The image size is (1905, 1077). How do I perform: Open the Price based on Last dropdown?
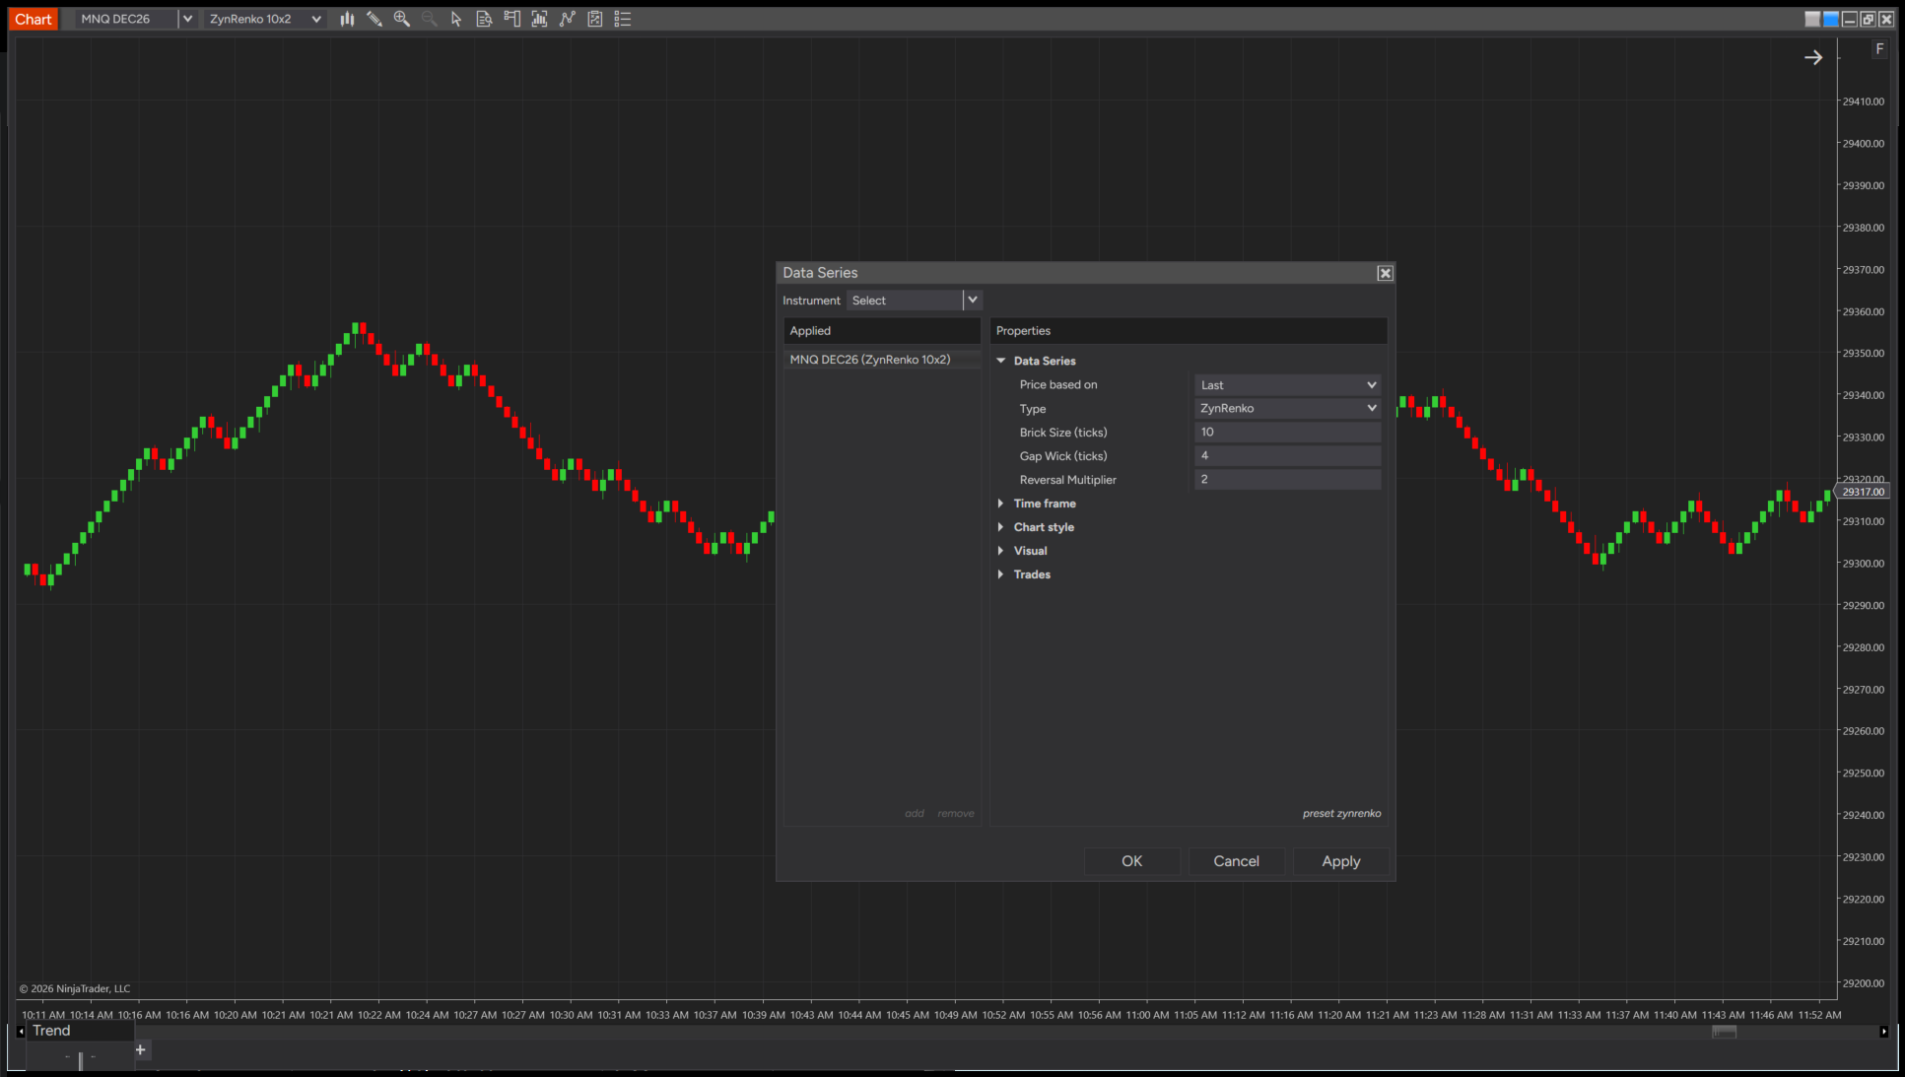[x=1287, y=385]
